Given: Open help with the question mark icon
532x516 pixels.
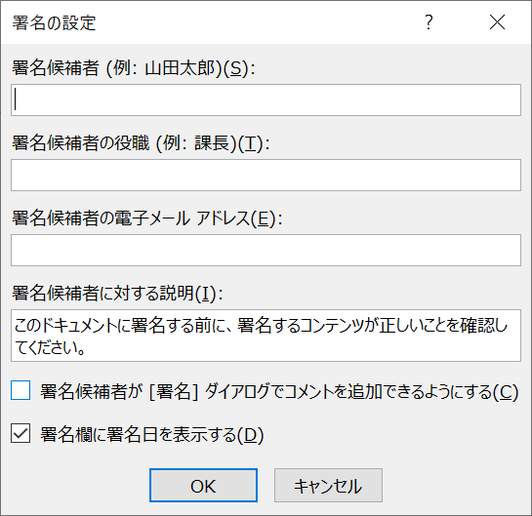Looking at the screenshot, I should tap(429, 22).
